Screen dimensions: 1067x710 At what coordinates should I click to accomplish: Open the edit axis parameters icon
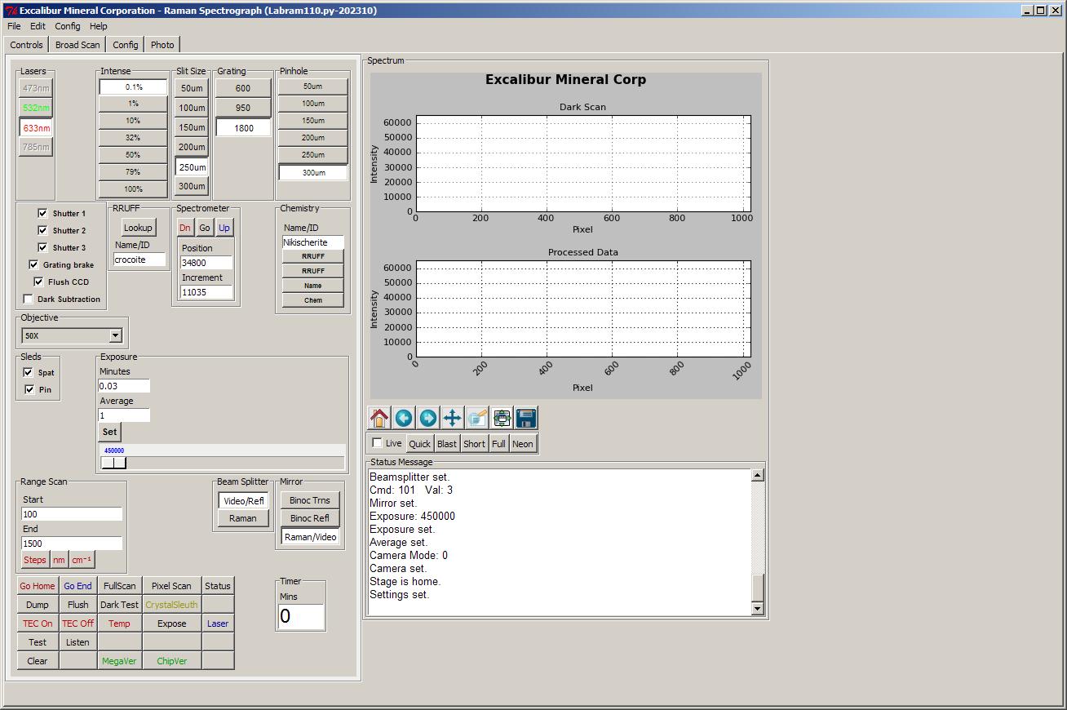(477, 418)
